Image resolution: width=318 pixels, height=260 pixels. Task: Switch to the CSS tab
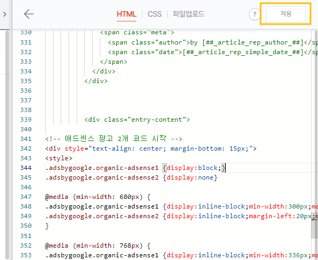coord(154,14)
